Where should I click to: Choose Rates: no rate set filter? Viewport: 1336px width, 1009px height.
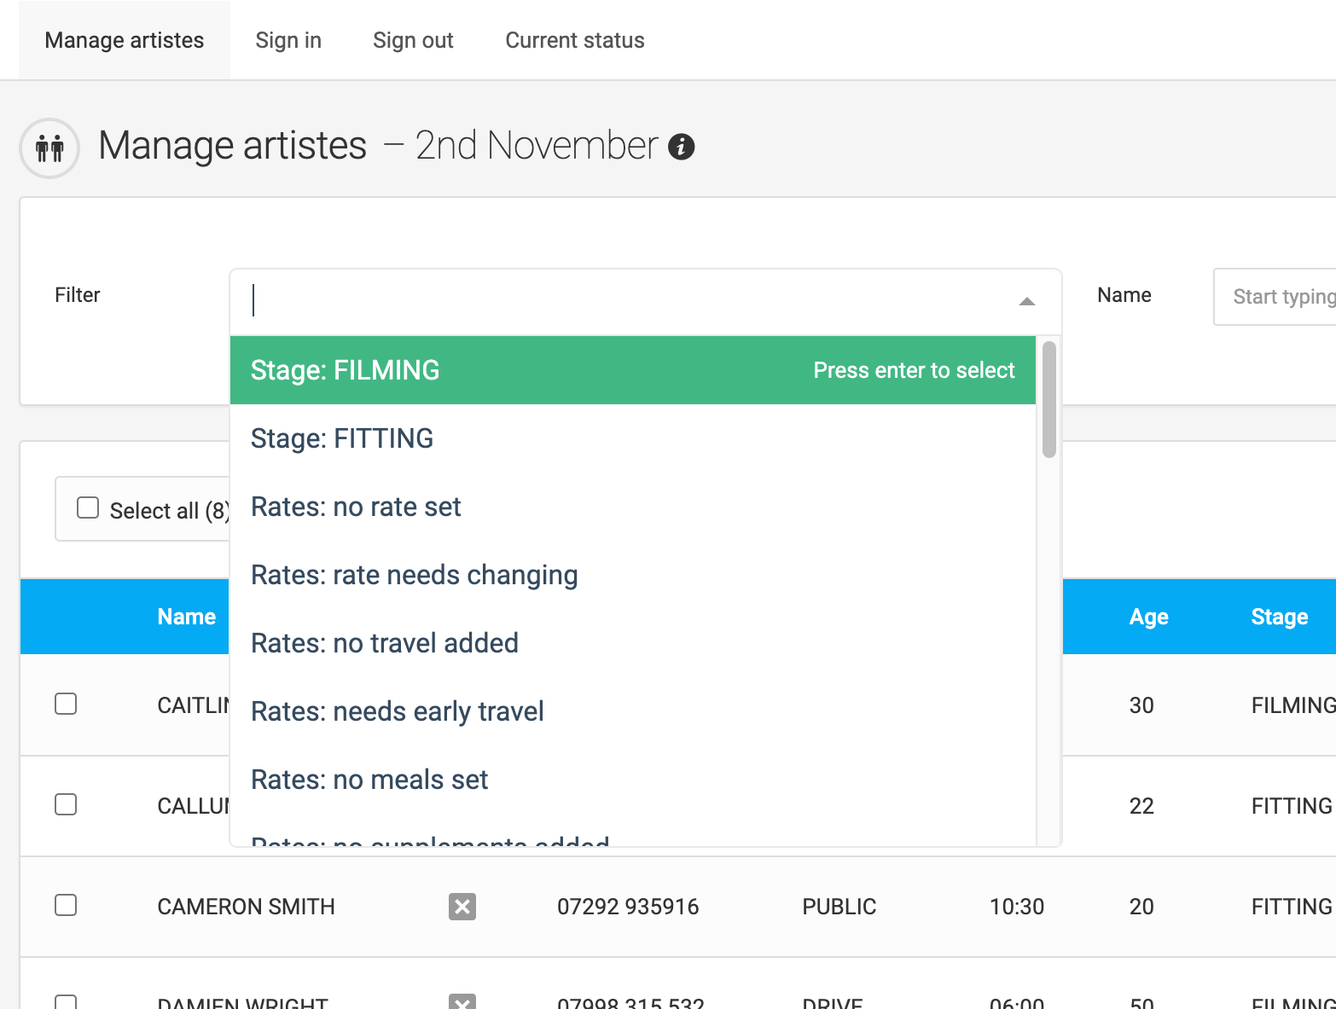356,507
